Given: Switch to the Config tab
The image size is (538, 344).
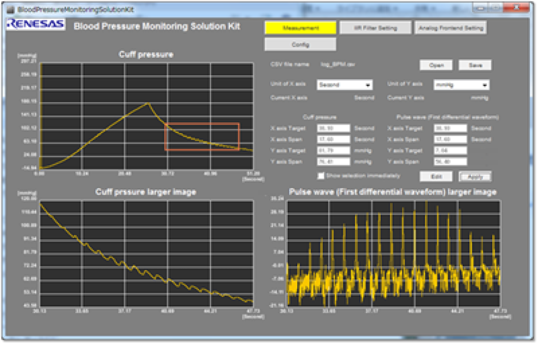Looking at the screenshot, I should coord(300,44).
